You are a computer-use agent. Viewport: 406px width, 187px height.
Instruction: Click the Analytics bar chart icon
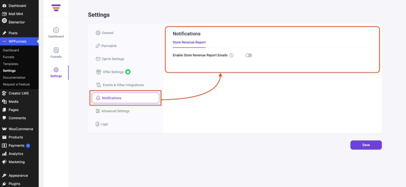click(x=4, y=154)
